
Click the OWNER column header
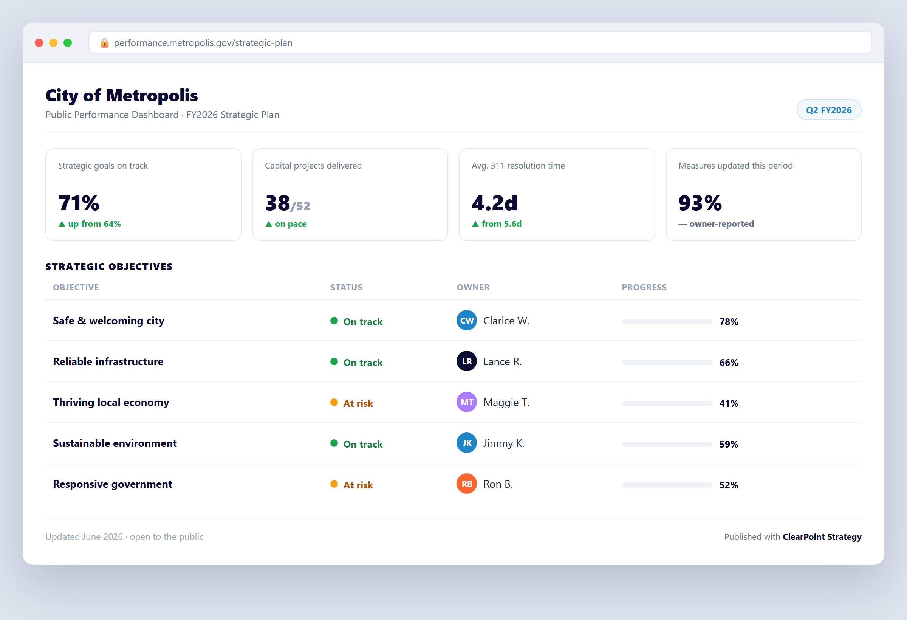tap(473, 287)
